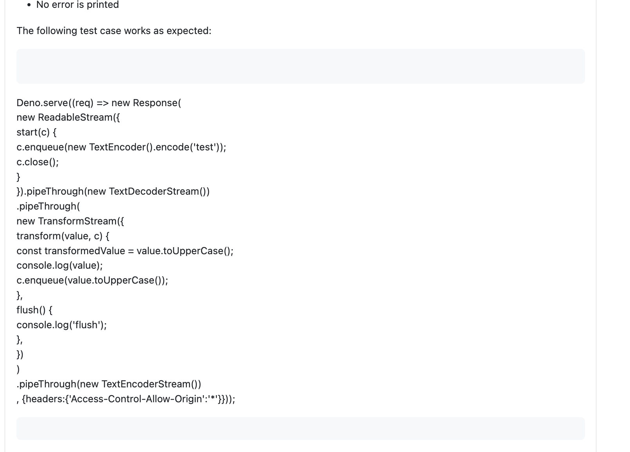Click the line with 'new TextEncoderStream()'
Screen dimensions: 630x452
tap(109, 384)
